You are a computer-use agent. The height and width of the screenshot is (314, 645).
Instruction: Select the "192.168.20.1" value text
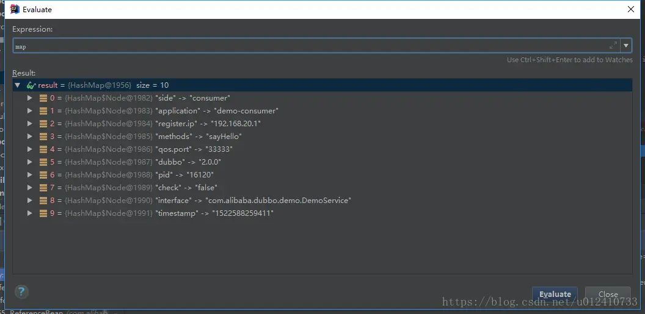(236, 124)
